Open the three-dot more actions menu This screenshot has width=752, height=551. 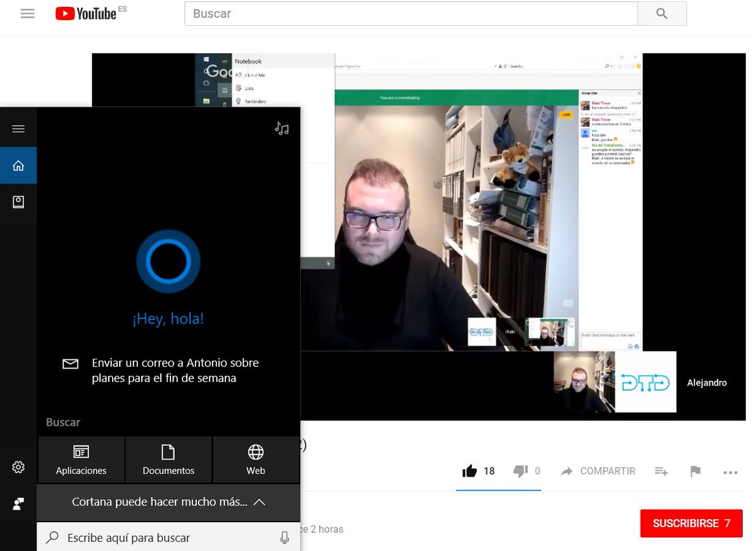pos(729,471)
